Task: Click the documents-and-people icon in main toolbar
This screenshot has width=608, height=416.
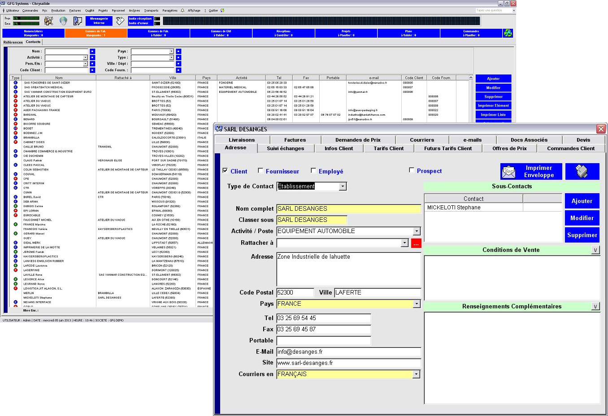Action: pos(49,21)
